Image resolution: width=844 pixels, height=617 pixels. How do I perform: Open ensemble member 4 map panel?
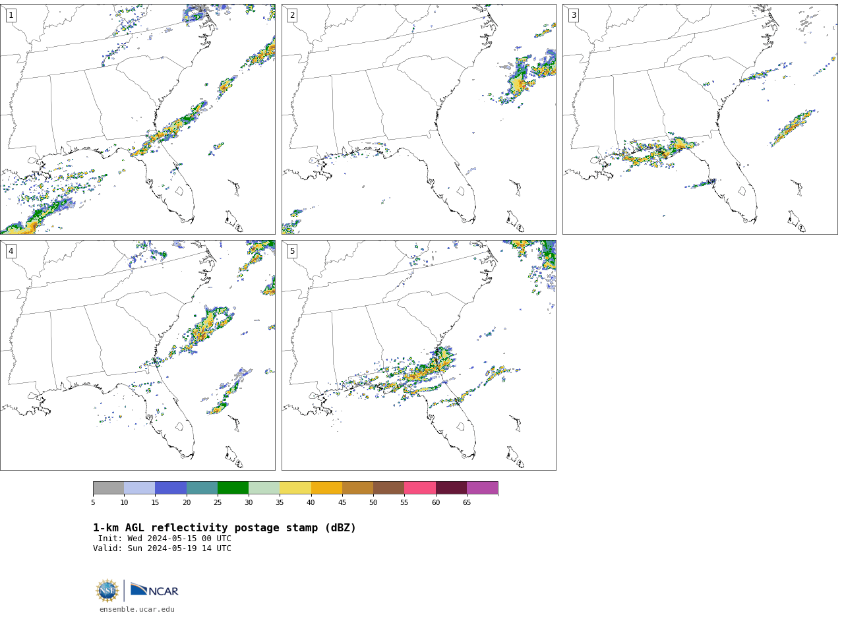pyautogui.click(x=138, y=355)
